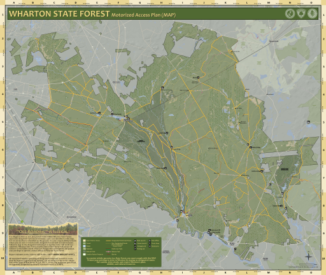Click the pink Batona Trail line symbol in legend
Viewport: 326px width, 275px height.
click(x=108, y=251)
